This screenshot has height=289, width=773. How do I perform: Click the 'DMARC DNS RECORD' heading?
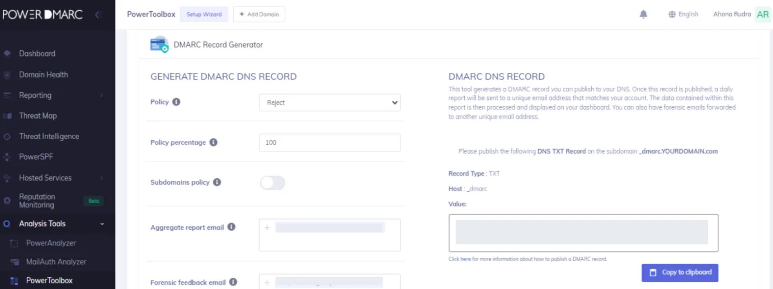point(496,76)
